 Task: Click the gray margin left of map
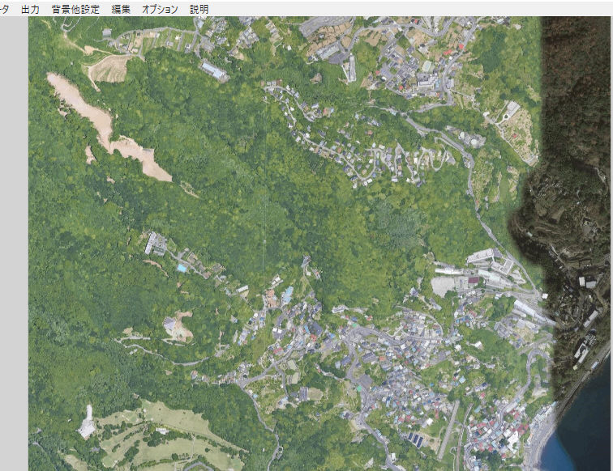(x=14, y=243)
